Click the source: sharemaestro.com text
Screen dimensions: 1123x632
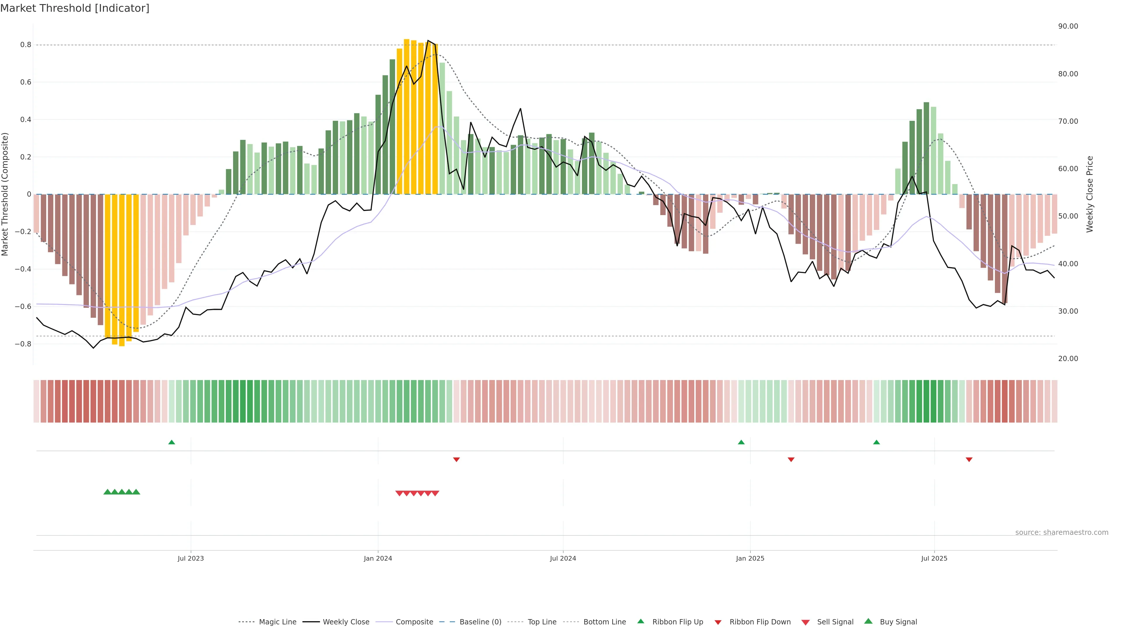[x=1062, y=533]
